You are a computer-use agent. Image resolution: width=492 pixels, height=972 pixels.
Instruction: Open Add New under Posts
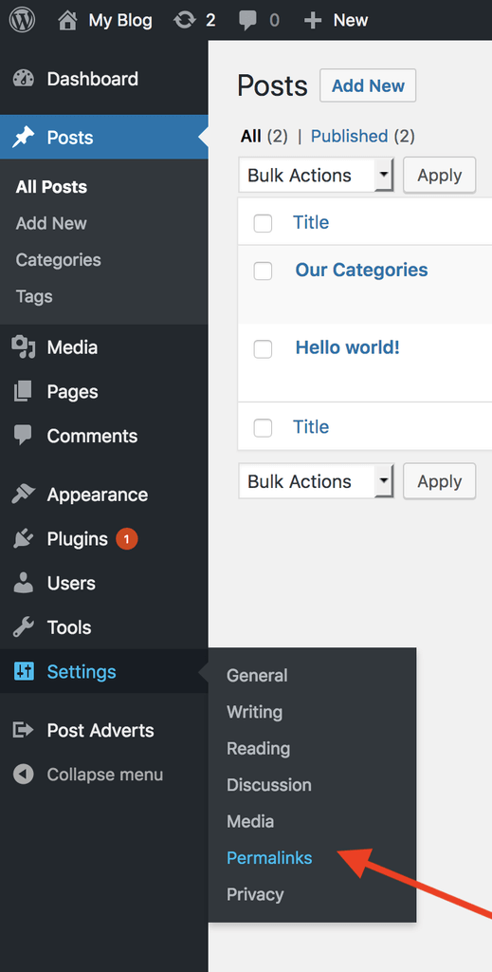(x=51, y=224)
